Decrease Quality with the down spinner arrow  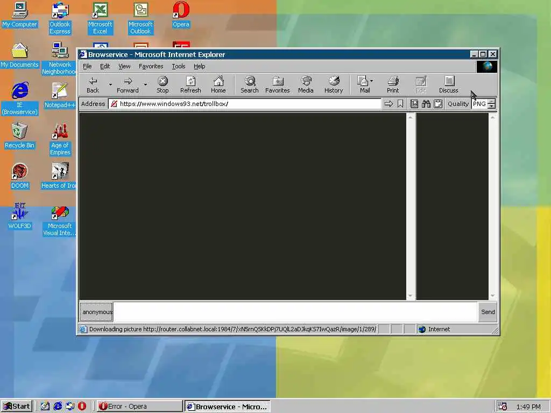(492, 106)
